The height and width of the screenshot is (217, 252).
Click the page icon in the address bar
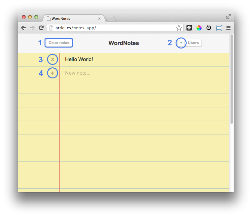click(51, 28)
